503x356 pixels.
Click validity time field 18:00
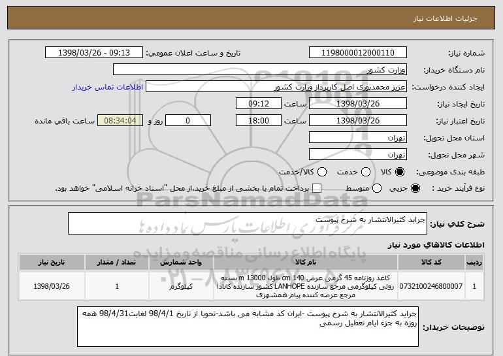[x=259, y=121]
